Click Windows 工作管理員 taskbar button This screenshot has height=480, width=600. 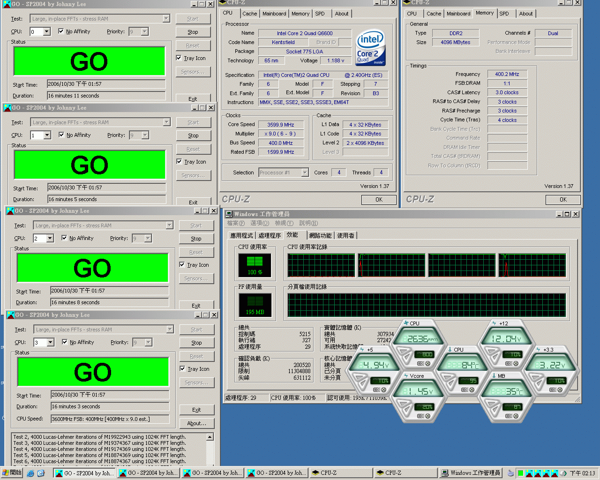472,473
